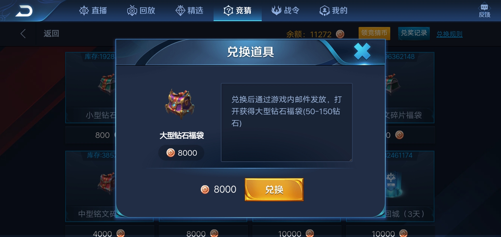The image size is (501, 237).
Task: Select the 竞猜 tab
Action: (x=237, y=11)
